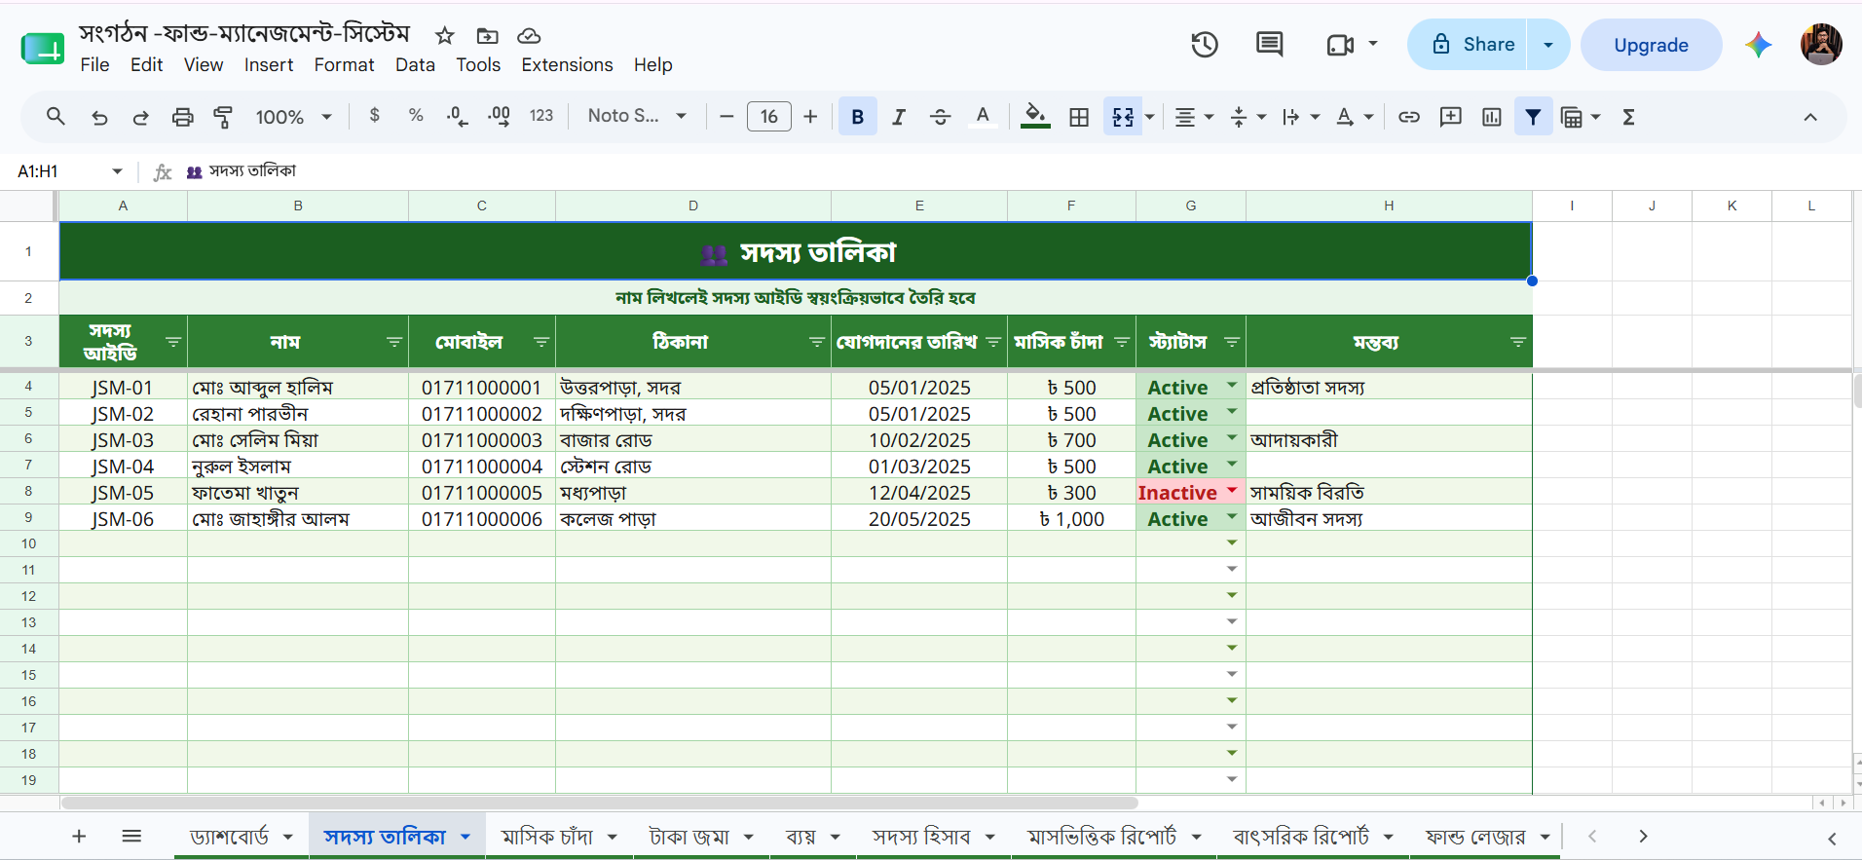Viewport: 1862px width, 860px height.
Task: View cloud document status icon
Action: click(529, 36)
